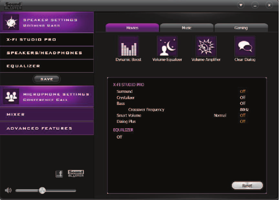Click the Save button
Image resolution: width=279 pixels, height=200 pixels.
pyautogui.click(x=47, y=79)
